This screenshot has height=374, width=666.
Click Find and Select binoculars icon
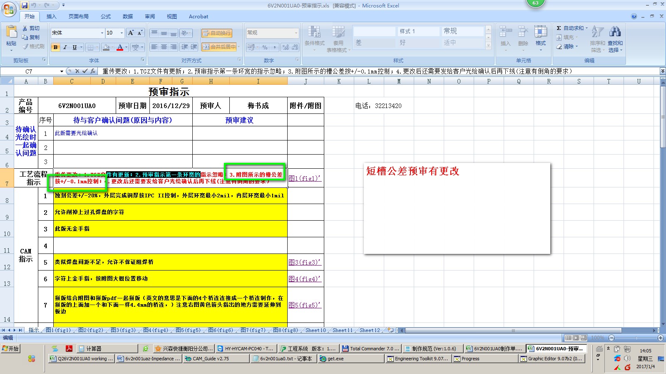pos(615,32)
